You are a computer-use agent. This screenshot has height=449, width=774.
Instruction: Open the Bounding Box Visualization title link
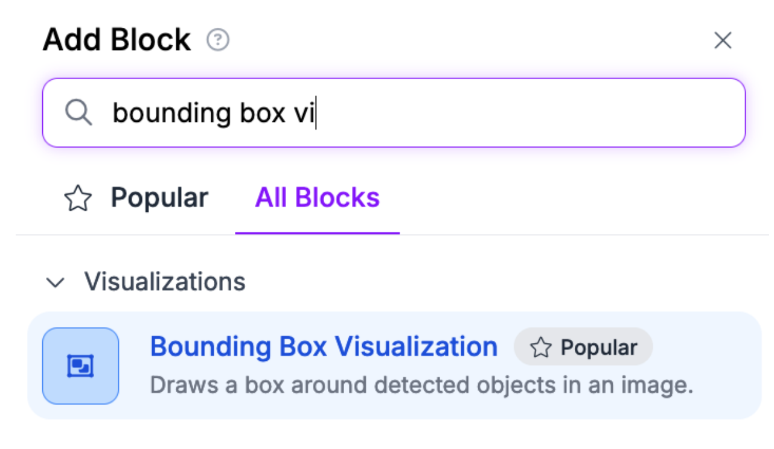coord(323,347)
